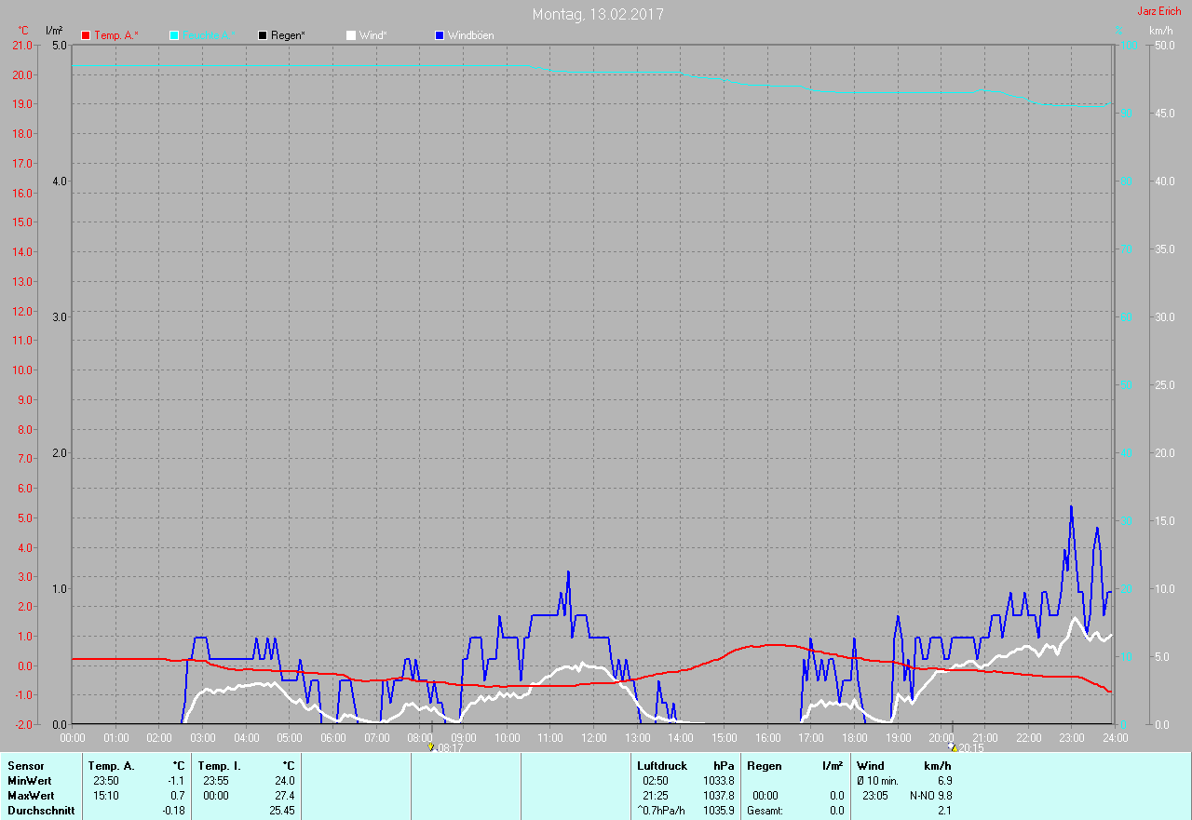1192x820 pixels.
Task: Click the red "21.0" temperature axis label
Action: pyautogui.click(x=21, y=46)
